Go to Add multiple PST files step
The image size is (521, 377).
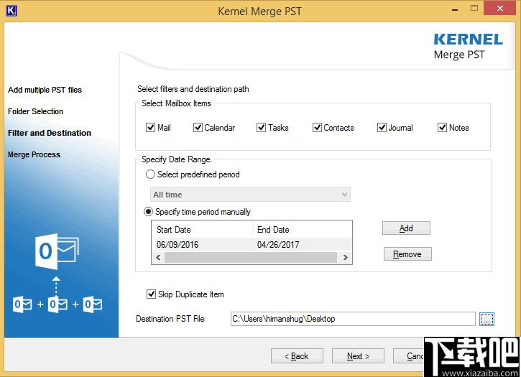tap(45, 90)
